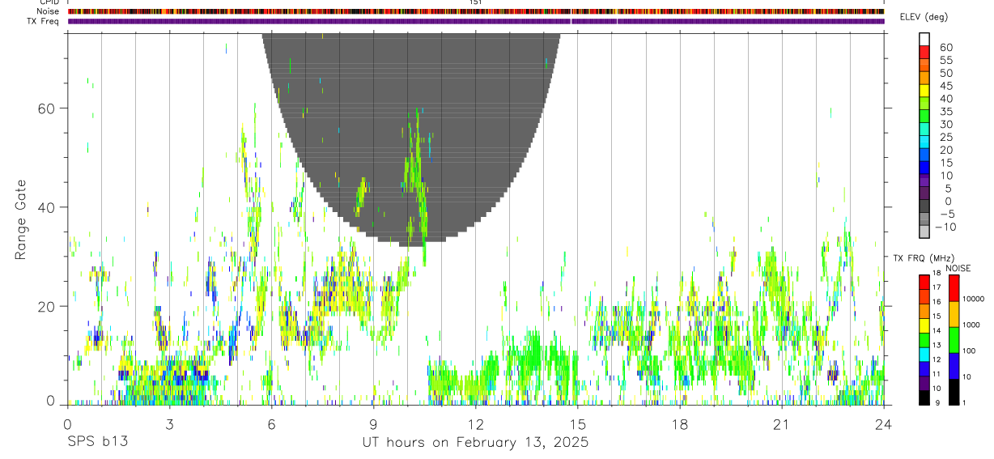
Task: Click the x-axis tick label '15'
Action: pyautogui.click(x=577, y=425)
